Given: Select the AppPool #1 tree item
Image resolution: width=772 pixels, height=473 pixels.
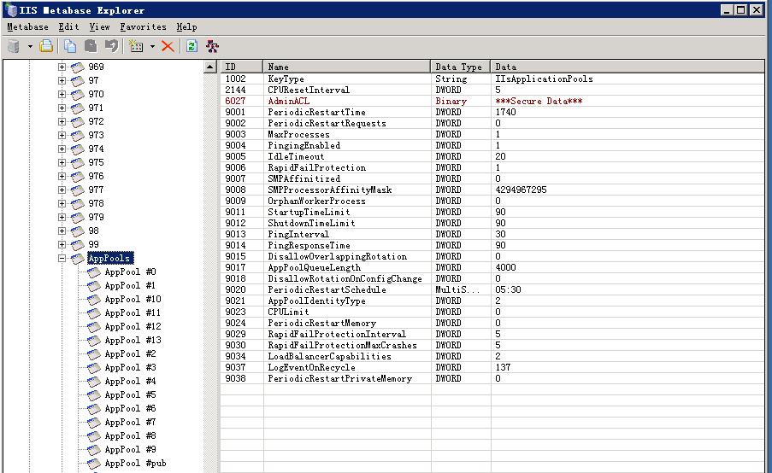Looking at the screenshot, I should [130, 286].
